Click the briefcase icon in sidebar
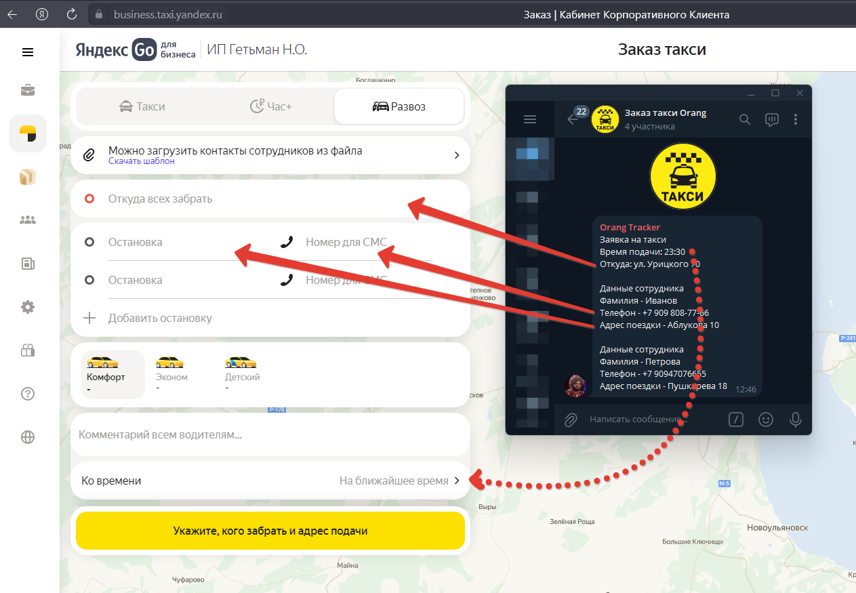856x593 pixels. [28, 90]
